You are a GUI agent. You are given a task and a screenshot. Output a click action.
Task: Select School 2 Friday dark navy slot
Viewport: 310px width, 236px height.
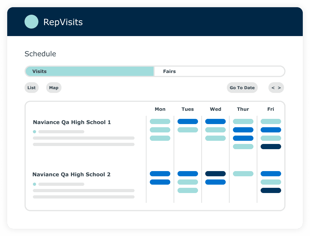coord(271,190)
